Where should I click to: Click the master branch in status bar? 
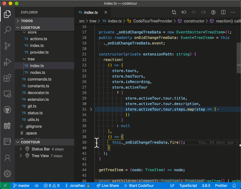(21, 186)
